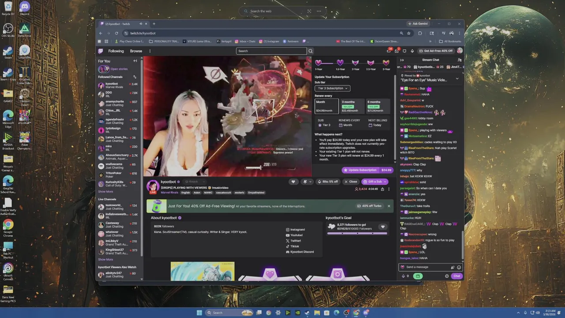Open the share icon beside the uptime

pyautogui.click(x=382, y=189)
